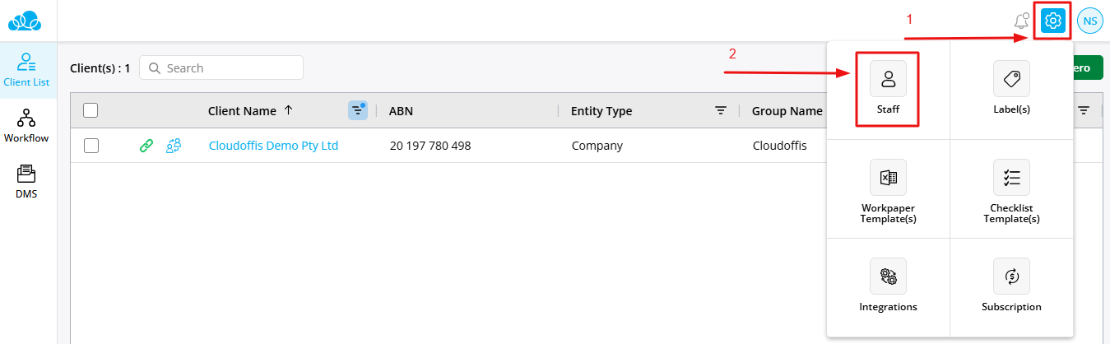Click the notification bell icon
This screenshot has height=344, width=1110.
(x=1021, y=21)
